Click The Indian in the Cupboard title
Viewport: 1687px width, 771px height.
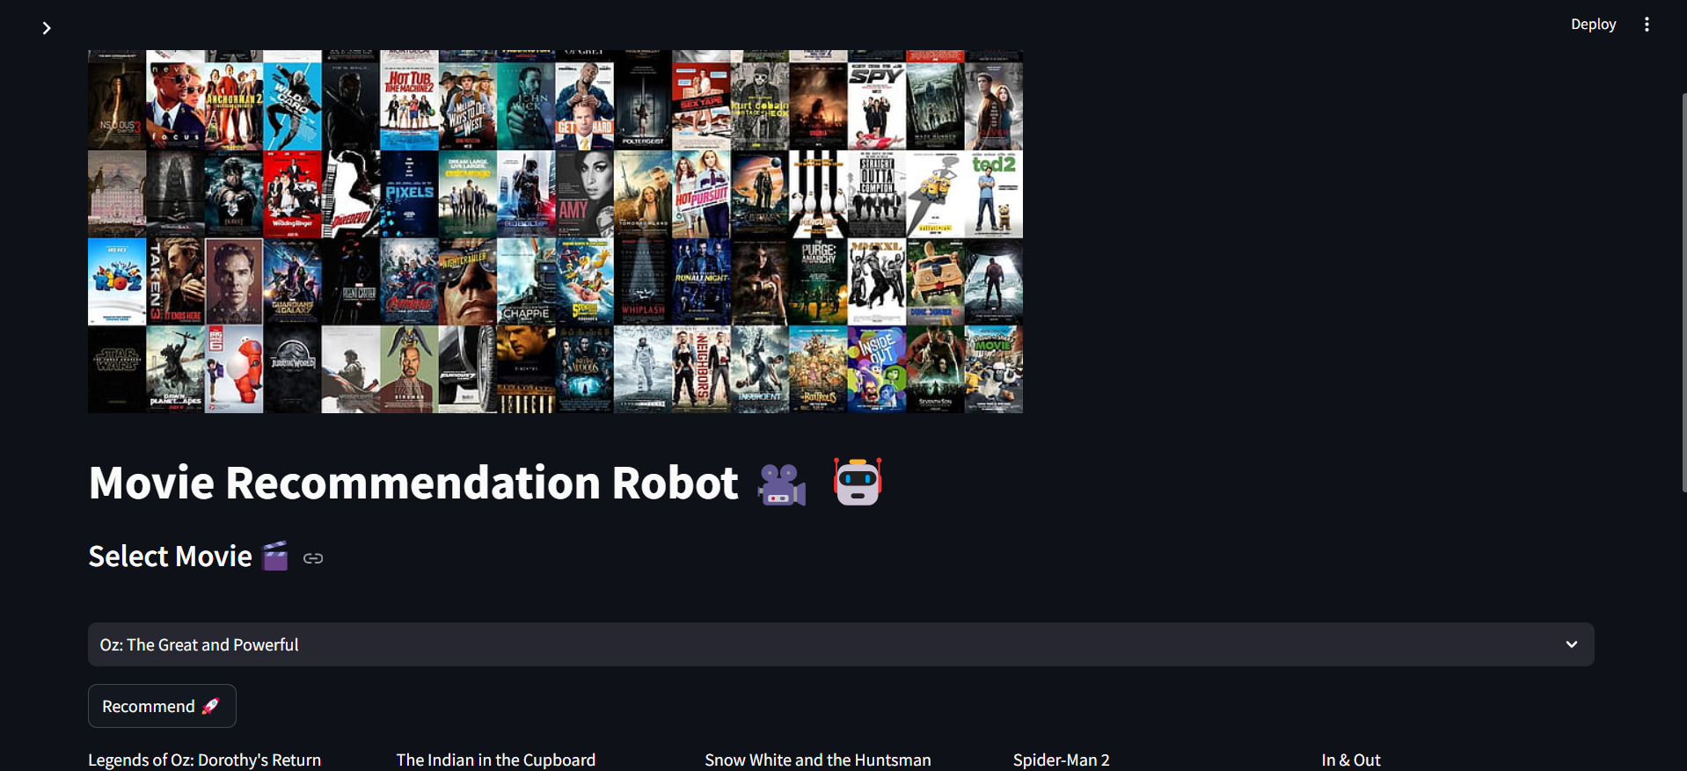point(496,760)
